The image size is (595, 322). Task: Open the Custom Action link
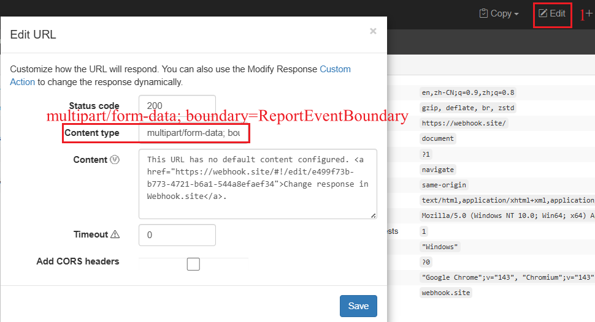tap(335, 69)
